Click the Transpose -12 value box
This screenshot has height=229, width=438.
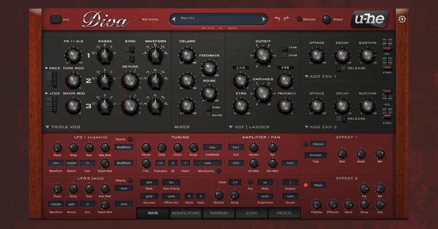(x=160, y=163)
